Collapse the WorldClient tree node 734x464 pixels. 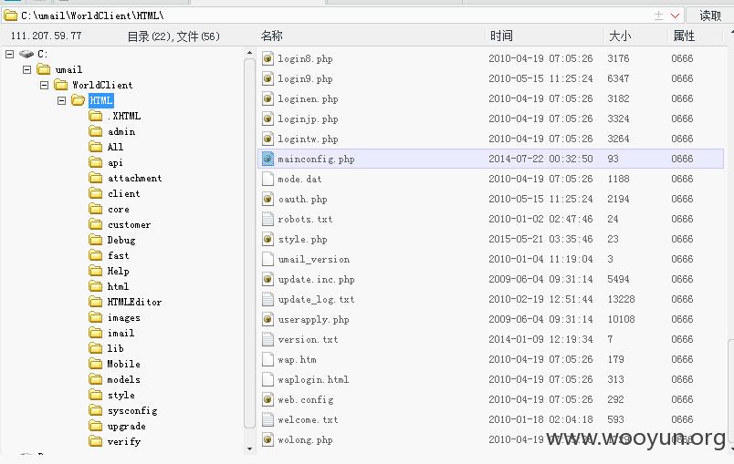44,85
